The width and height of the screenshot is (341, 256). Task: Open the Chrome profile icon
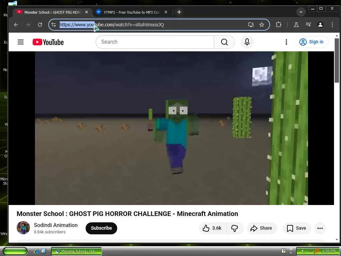(x=320, y=25)
